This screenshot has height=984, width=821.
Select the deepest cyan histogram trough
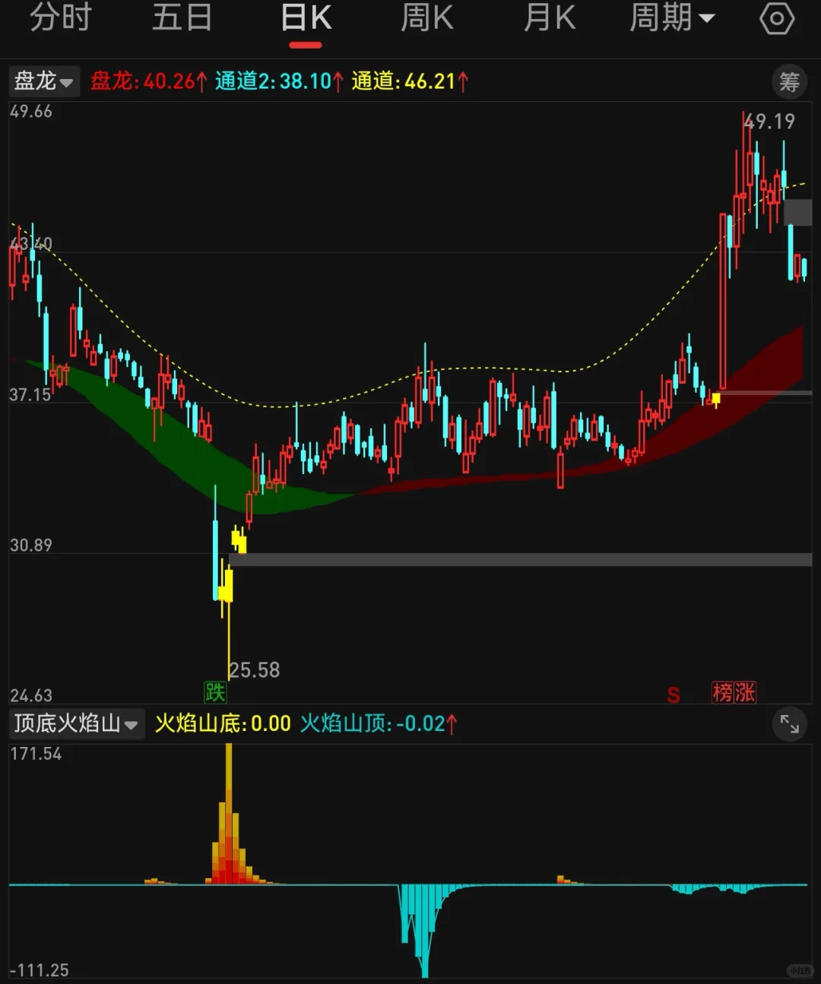point(425,931)
